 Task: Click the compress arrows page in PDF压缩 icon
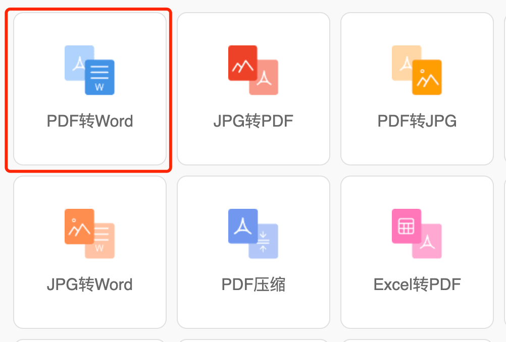(264, 243)
